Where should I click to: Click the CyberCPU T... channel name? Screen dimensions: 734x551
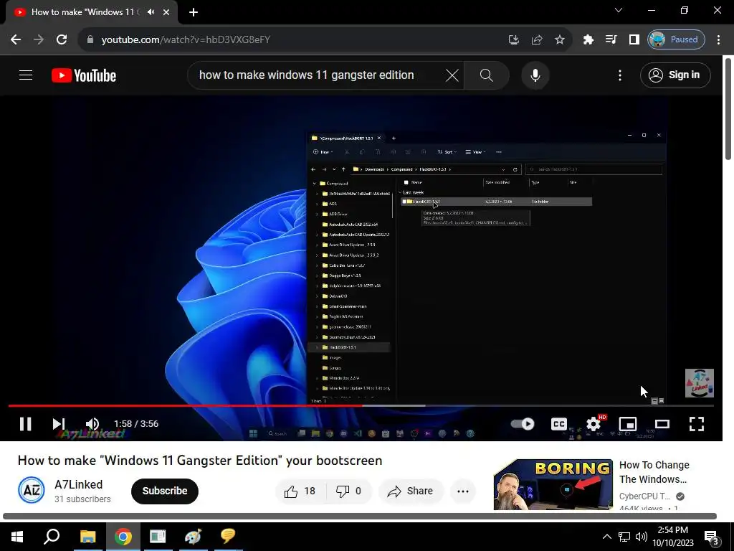pyautogui.click(x=644, y=496)
